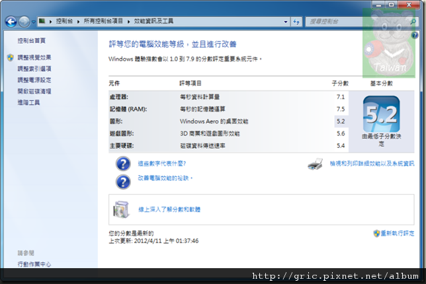Select 所有控制台項目 breadcrumb
Screen dimensions: 426x284
(103, 21)
